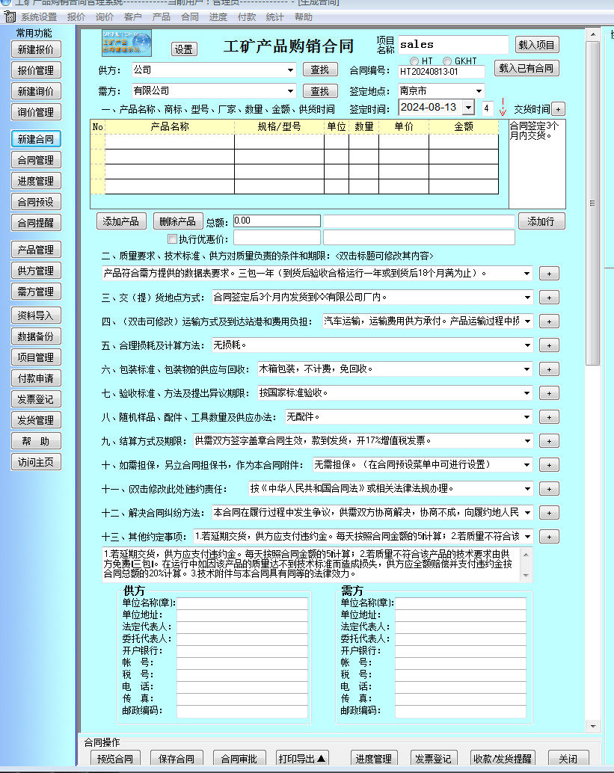
Task: Click the plus button next to 交货时间
Action: point(558,109)
